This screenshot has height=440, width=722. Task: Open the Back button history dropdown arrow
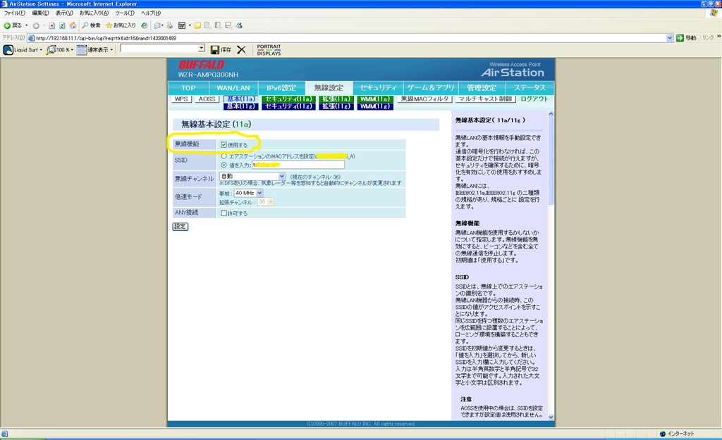(26, 26)
